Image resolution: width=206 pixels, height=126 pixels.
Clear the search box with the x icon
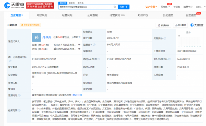(x=115, y=7)
